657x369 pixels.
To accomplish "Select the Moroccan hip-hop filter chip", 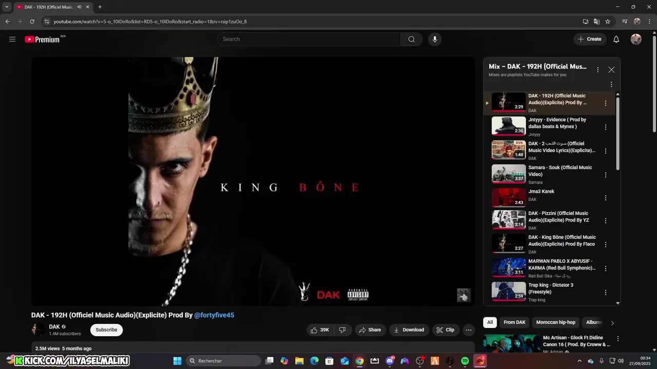I will click(556, 322).
